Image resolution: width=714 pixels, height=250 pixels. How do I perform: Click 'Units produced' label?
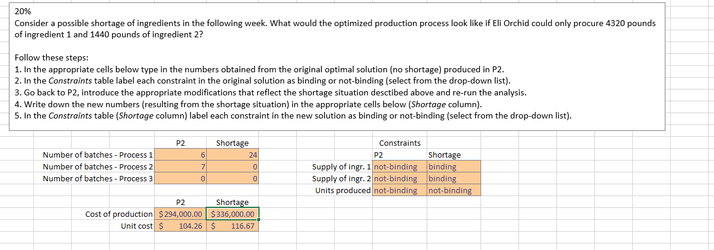(343, 190)
